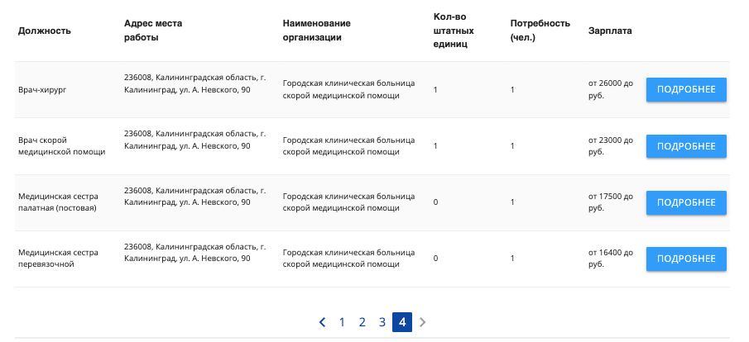This screenshot has width=749, height=342.
Task: Click the Должность column header
Action: pyautogui.click(x=45, y=31)
